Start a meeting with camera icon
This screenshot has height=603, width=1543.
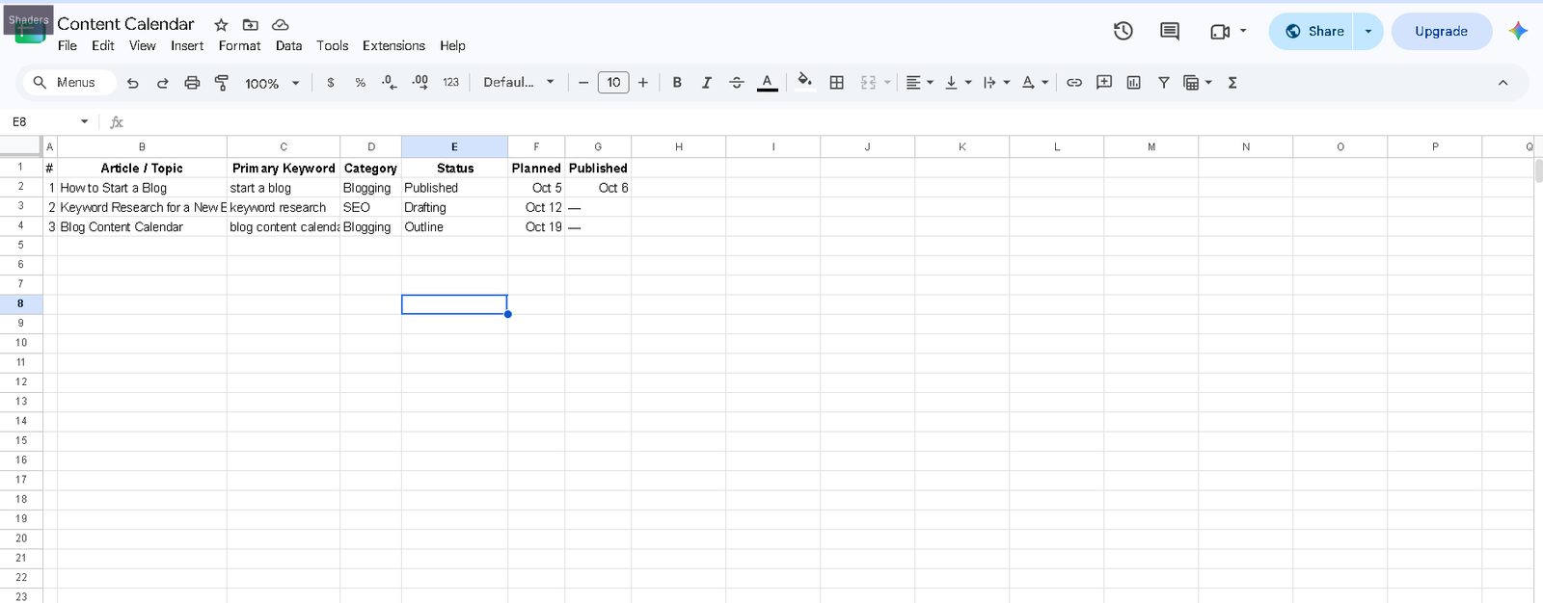[x=1220, y=32]
